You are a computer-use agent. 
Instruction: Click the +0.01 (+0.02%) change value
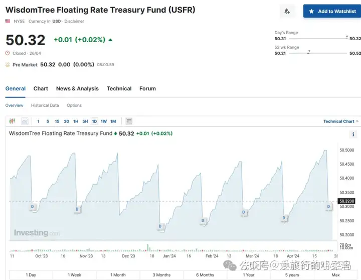pyautogui.click(x=79, y=40)
